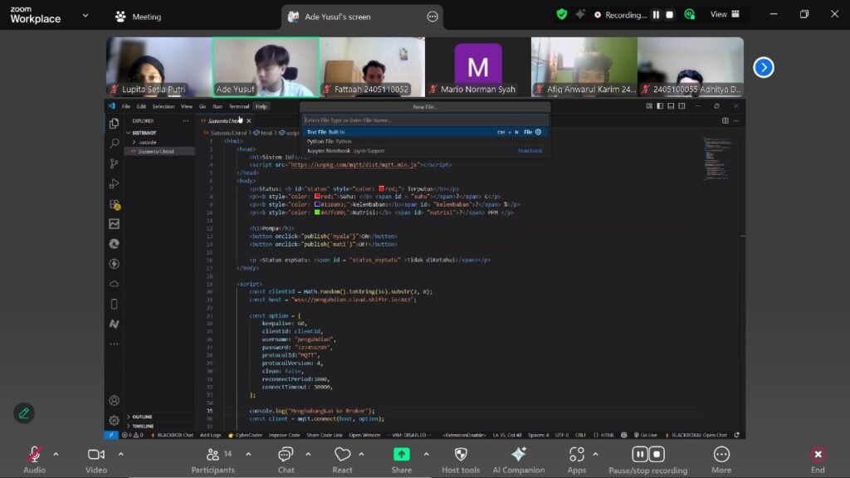Show next participants with blue arrow
The height and width of the screenshot is (478, 850).
click(x=763, y=67)
